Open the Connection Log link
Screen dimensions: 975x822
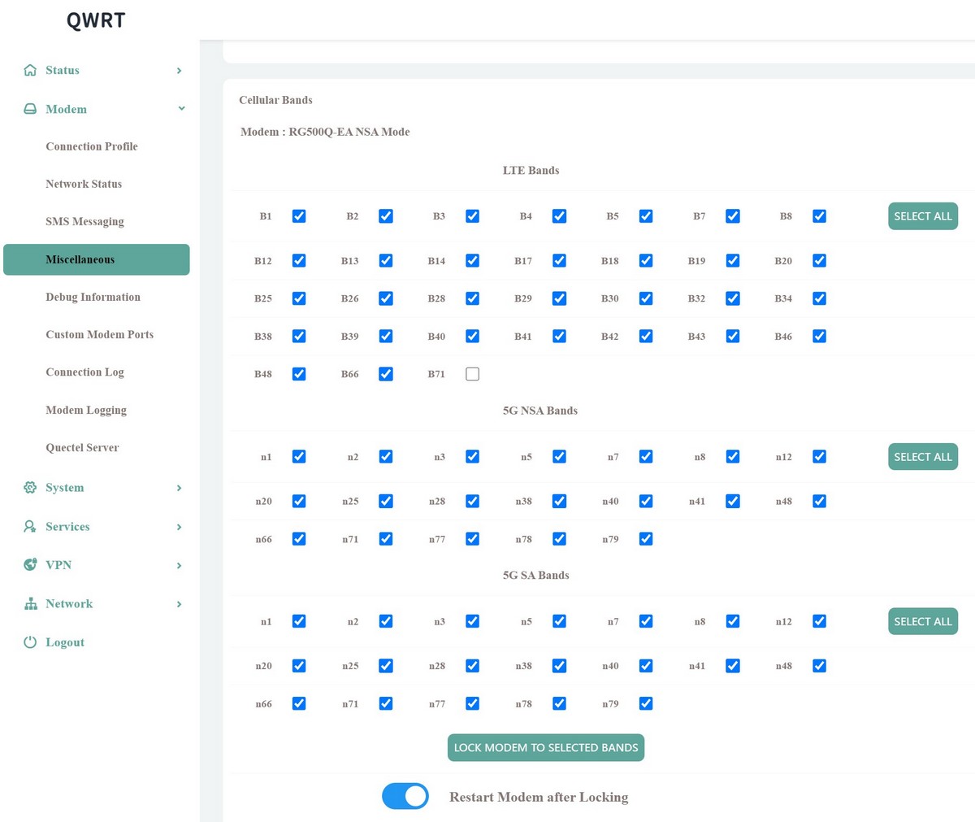pos(84,372)
